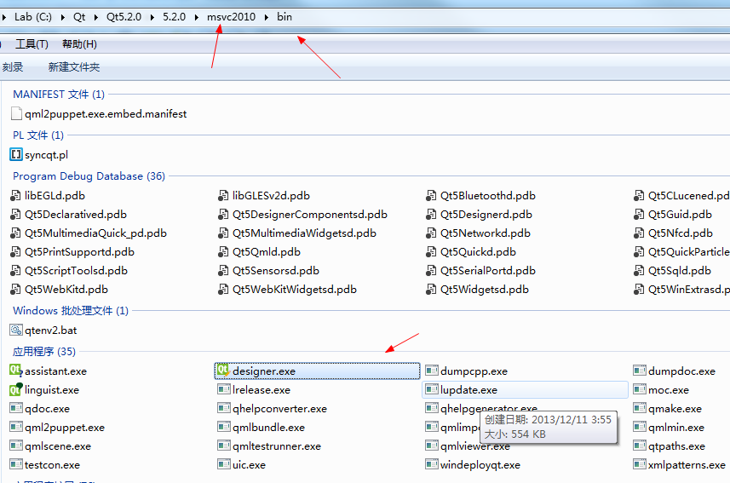Select Qt5DesignerComponentsd.pdb file name
This screenshot has width=730, height=483.
pos(310,215)
